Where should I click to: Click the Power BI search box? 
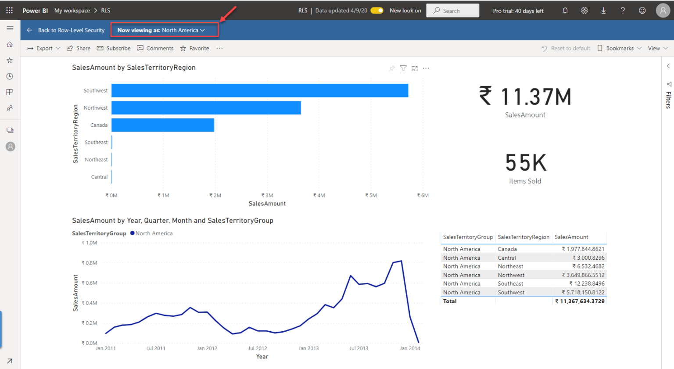coord(452,10)
